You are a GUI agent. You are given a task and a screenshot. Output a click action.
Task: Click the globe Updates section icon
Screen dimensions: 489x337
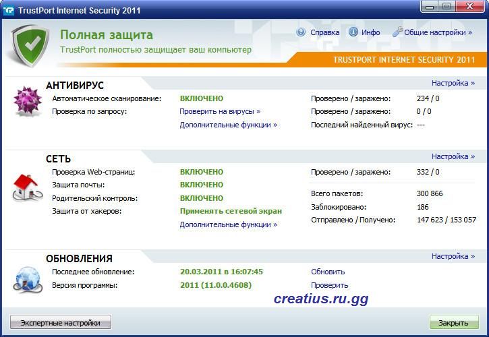click(28, 279)
